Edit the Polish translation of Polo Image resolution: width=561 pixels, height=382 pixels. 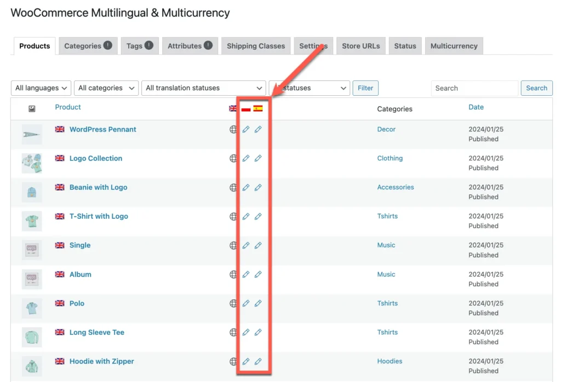click(x=245, y=303)
